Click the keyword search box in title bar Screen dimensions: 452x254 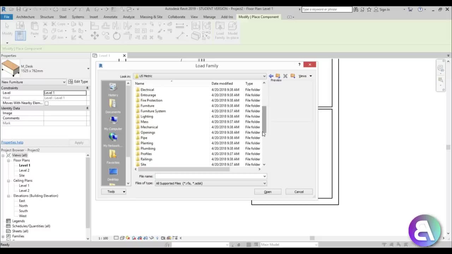pyautogui.click(x=327, y=10)
